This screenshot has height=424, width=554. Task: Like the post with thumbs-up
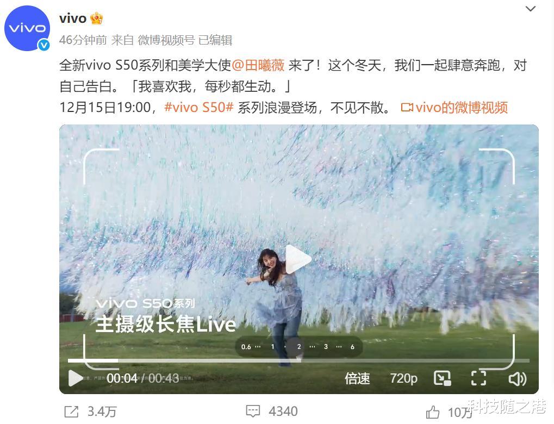(432, 412)
